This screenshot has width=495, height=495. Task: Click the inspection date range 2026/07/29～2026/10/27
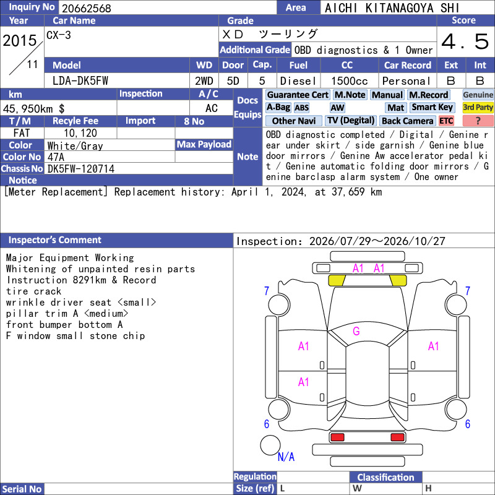[x=377, y=241]
